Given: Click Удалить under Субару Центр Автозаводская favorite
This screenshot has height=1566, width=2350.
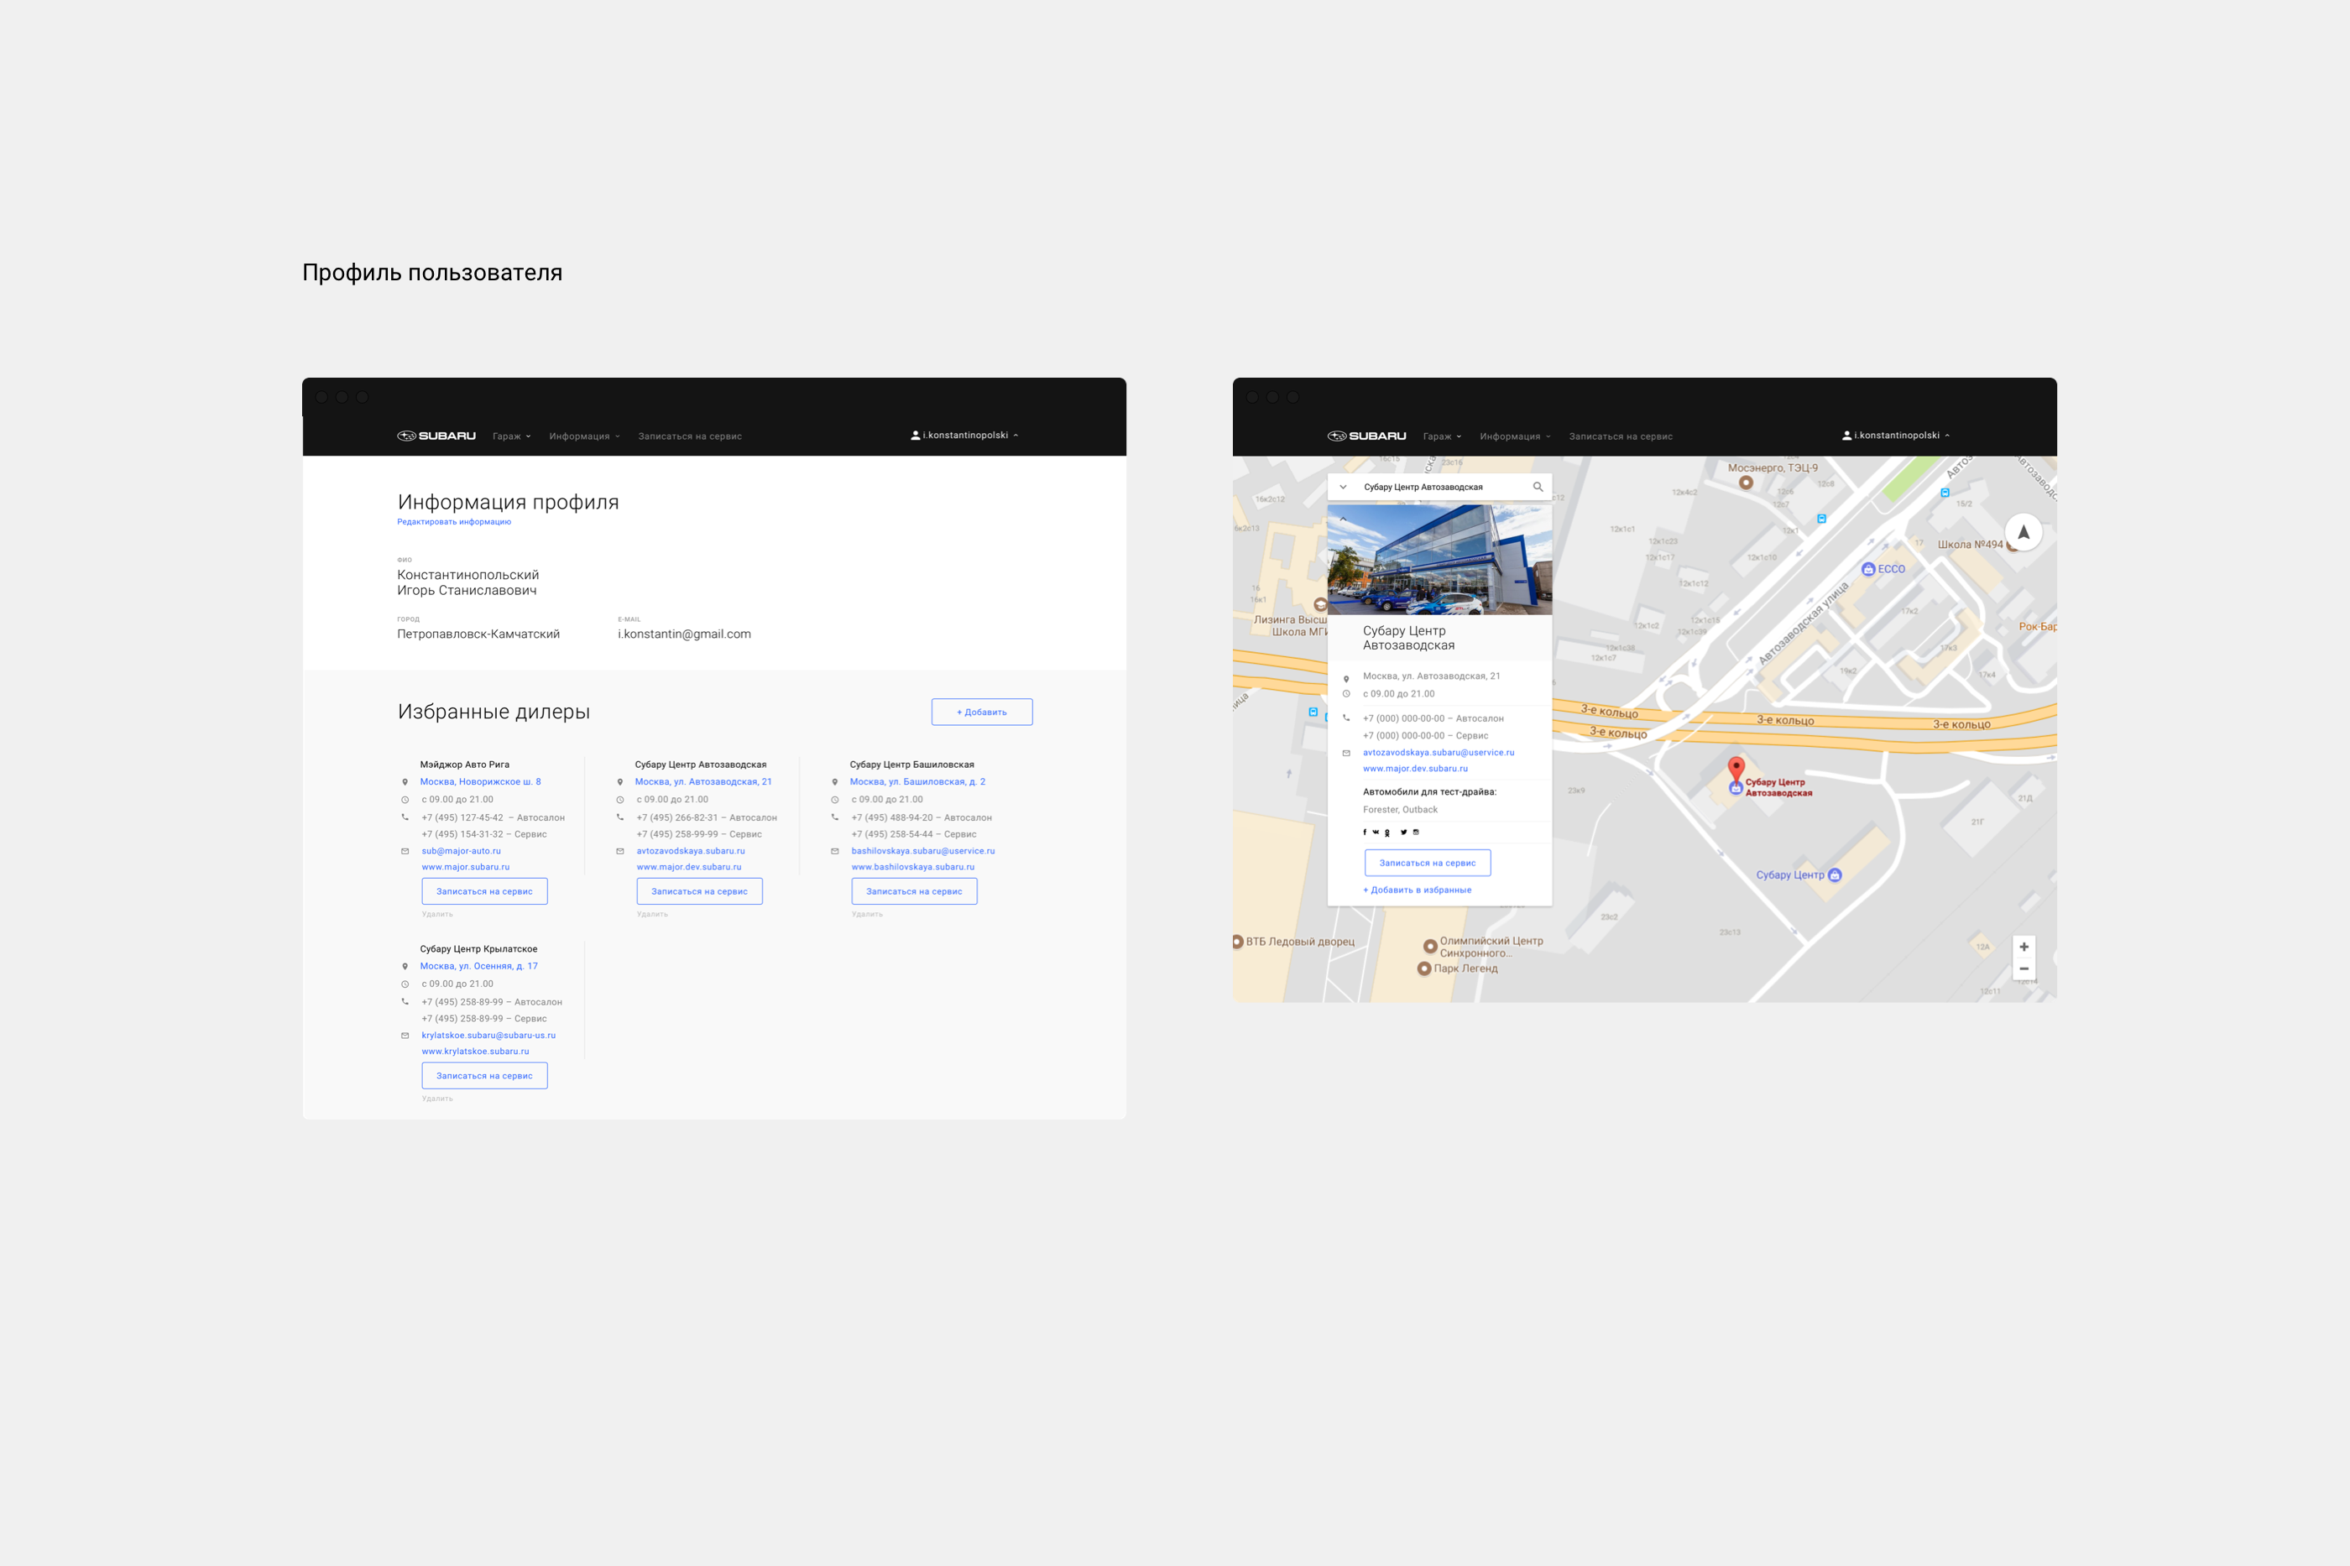Looking at the screenshot, I should coord(652,915).
